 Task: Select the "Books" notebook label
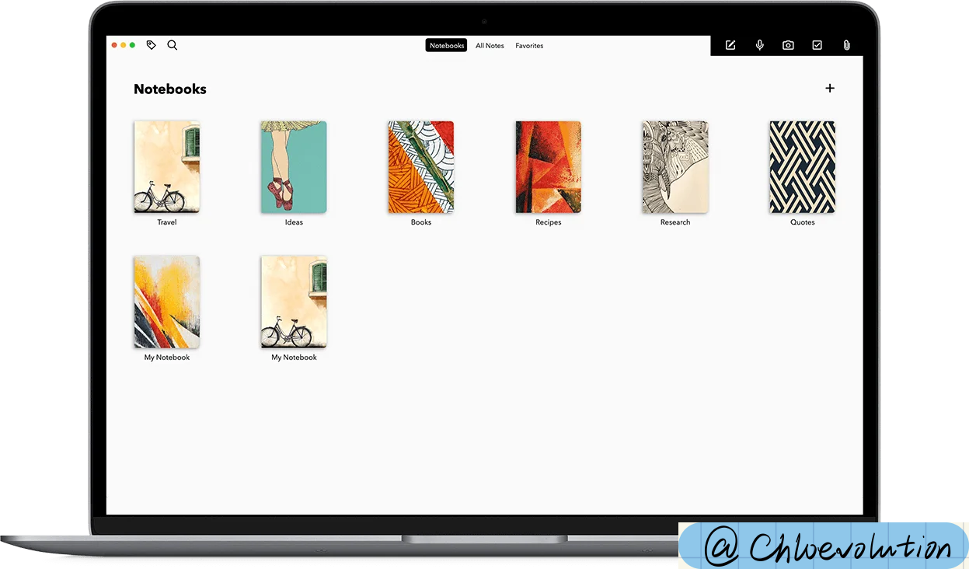[421, 222]
